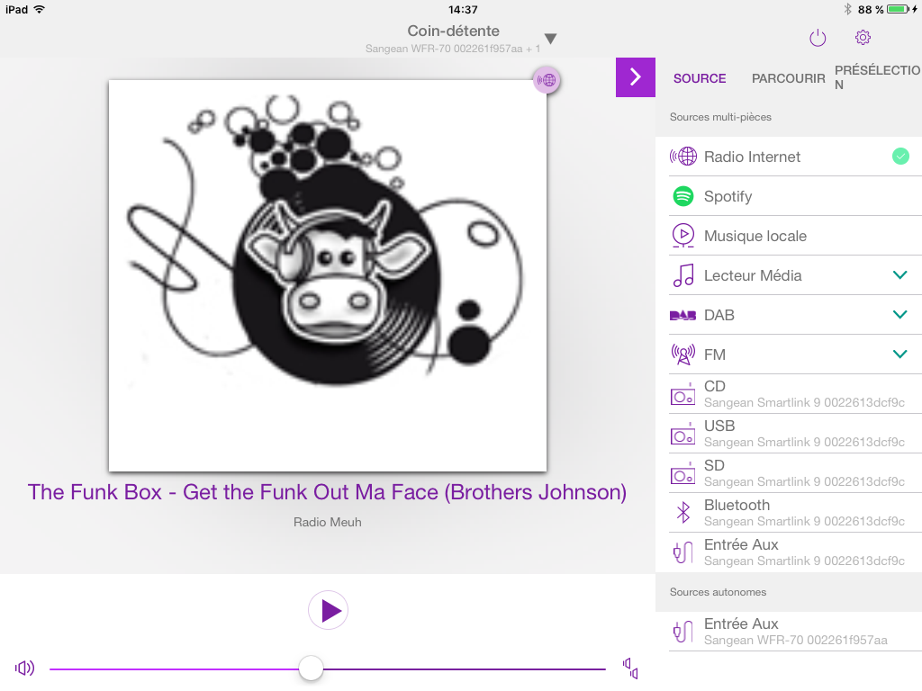922x691 pixels.
Task: Click the multi-room Entrée Aux jack icon
Action: (682, 552)
